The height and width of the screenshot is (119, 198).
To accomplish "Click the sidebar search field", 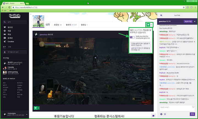I will tap(15, 22).
